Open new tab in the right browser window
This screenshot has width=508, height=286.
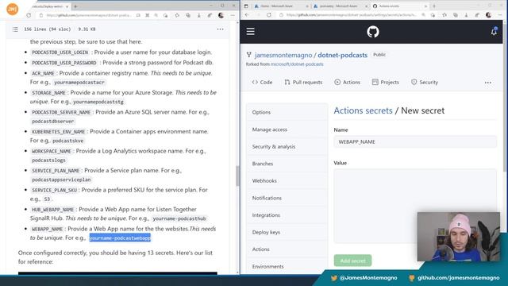coord(434,6)
